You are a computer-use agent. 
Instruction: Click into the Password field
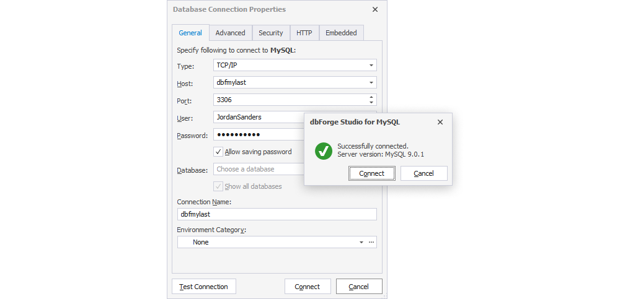click(x=259, y=135)
